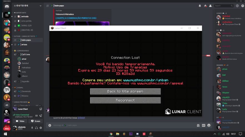The width and height of the screenshot is (245, 137).
Task: Open After Effects from taskbar
Action: coord(131,134)
